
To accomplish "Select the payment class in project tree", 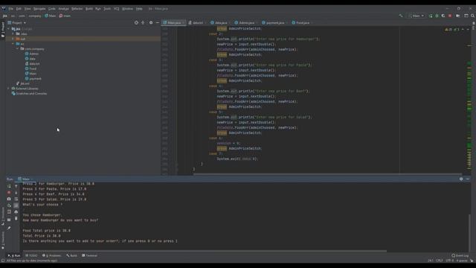I will tap(33, 79).
